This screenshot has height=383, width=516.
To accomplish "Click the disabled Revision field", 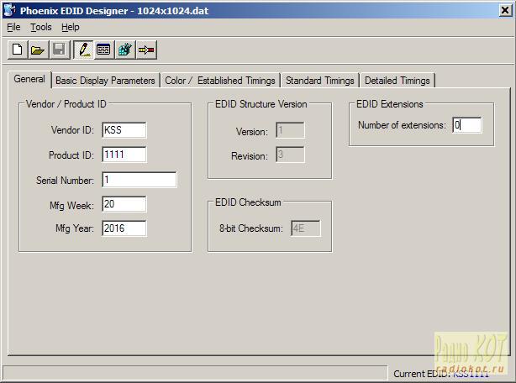I will click(290, 155).
